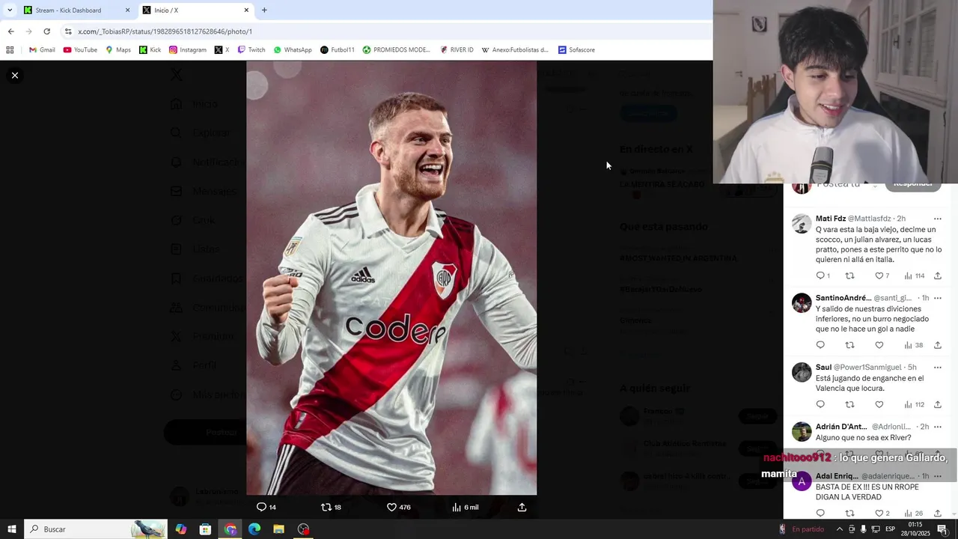Open more options on Adrián D'Ant's comment

(x=937, y=427)
